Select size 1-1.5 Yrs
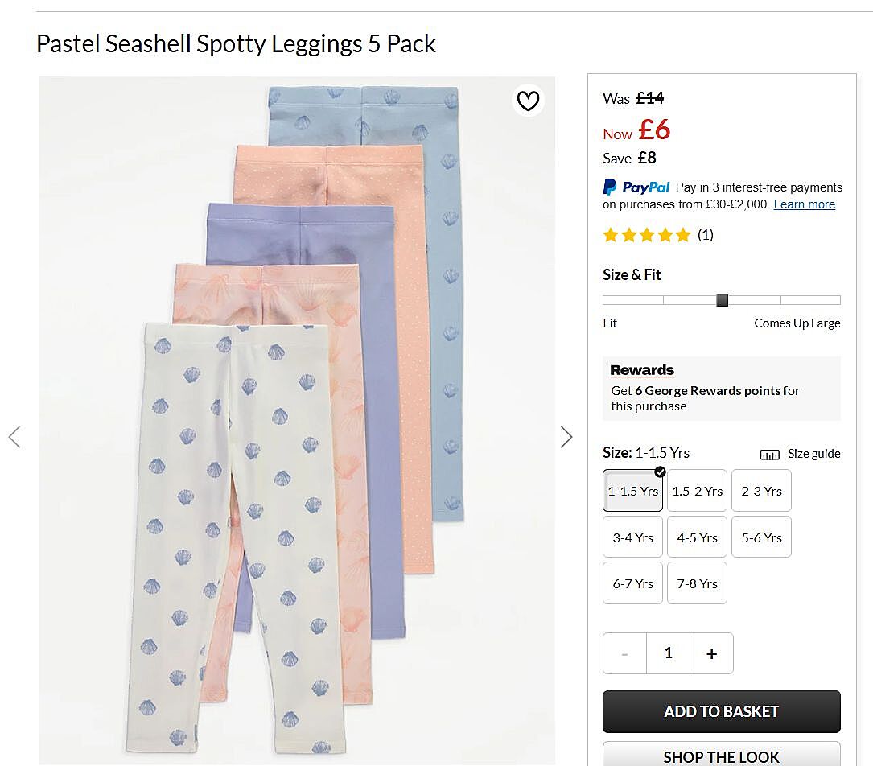The height and width of the screenshot is (766, 873). tap(632, 491)
